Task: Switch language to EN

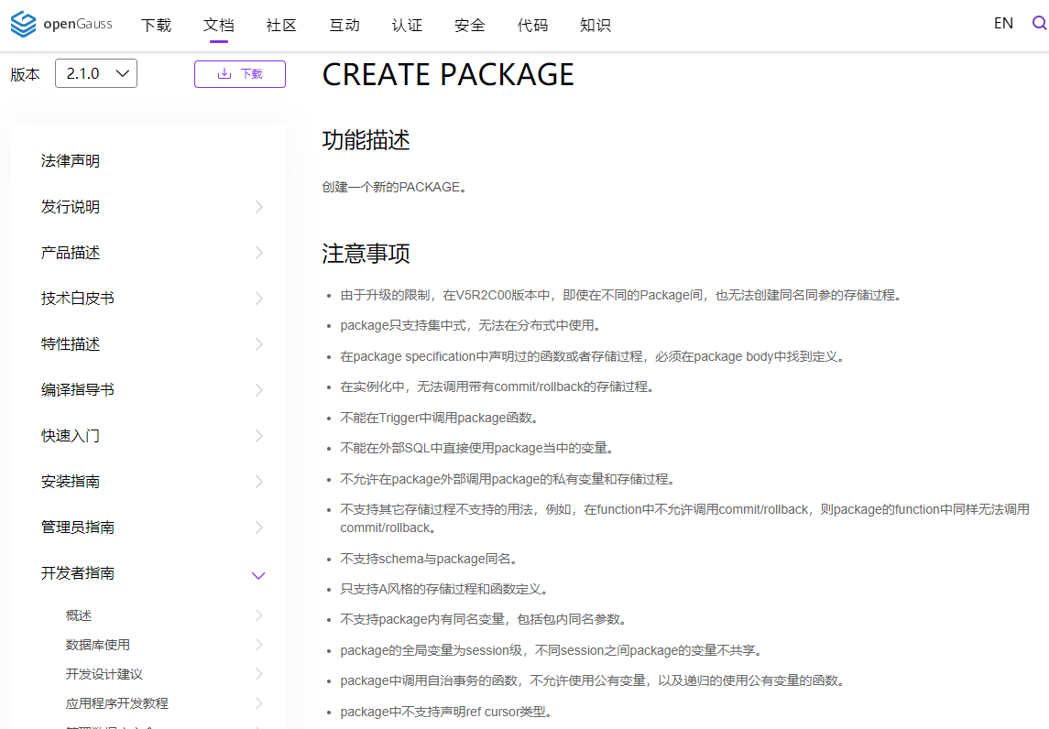Action: click(1003, 24)
